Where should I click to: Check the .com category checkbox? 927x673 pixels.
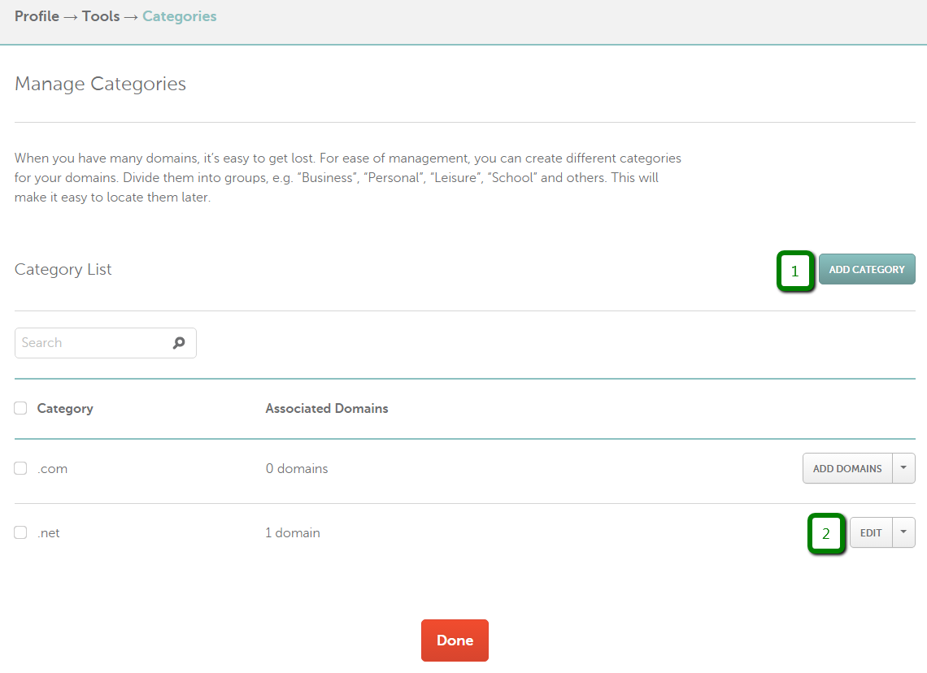point(20,468)
